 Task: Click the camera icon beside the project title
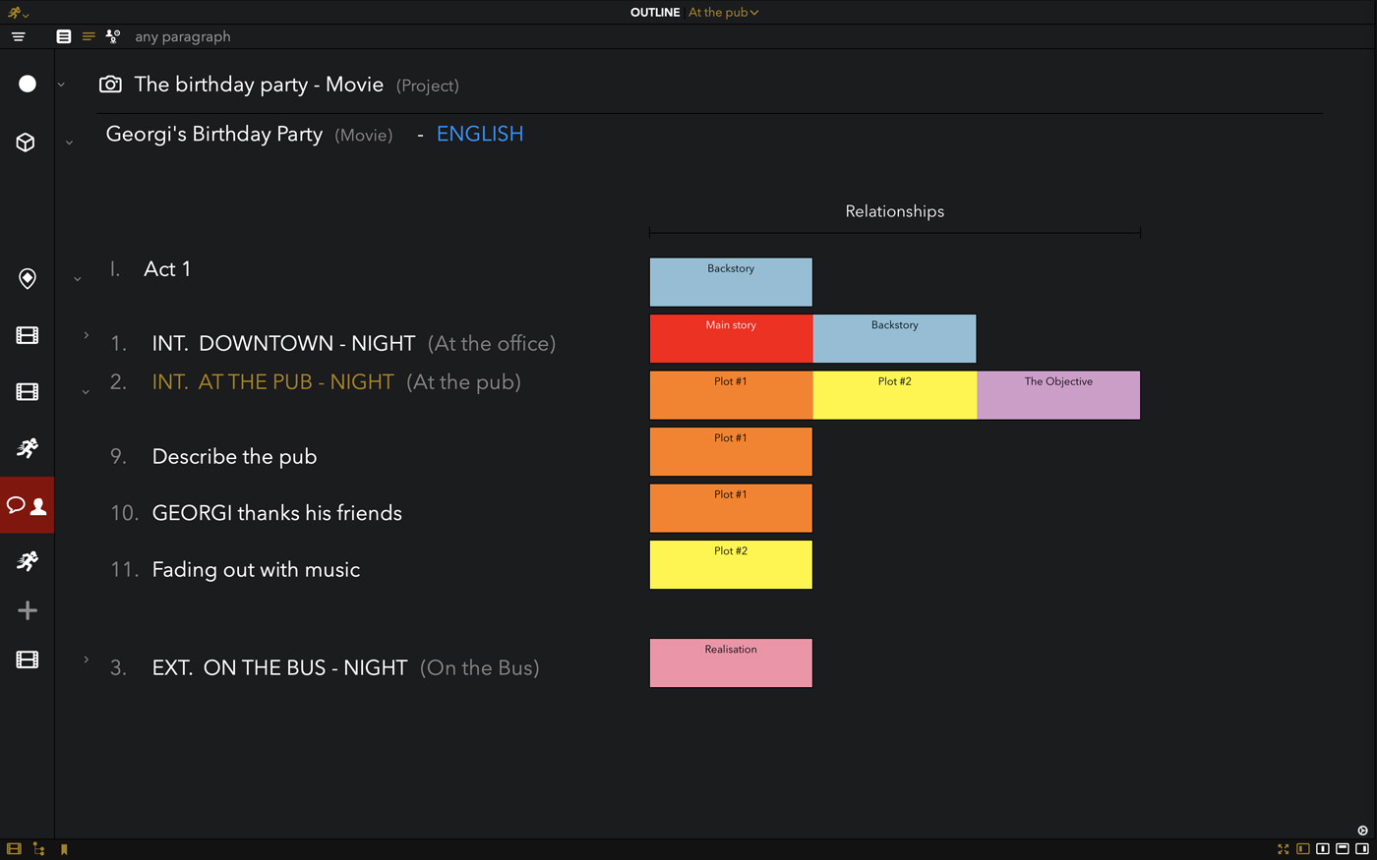coord(110,85)
